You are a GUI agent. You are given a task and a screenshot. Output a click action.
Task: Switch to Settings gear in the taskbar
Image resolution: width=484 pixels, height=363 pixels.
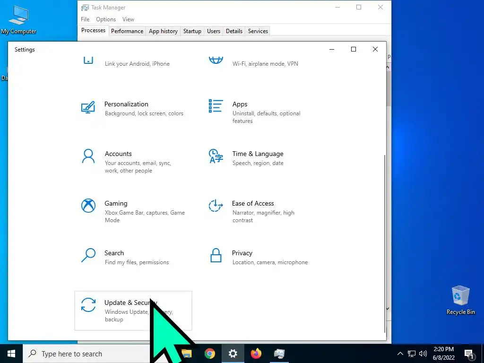[x=233, y=354]
